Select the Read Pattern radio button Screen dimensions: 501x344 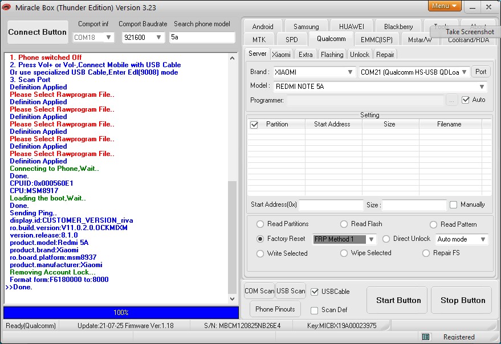433,225
